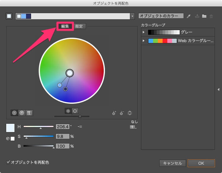The height and width of the screenshot is (173, 222).
Task: Display the segmented color wheel
Action: pyautogui.click(x=22, y=113)
